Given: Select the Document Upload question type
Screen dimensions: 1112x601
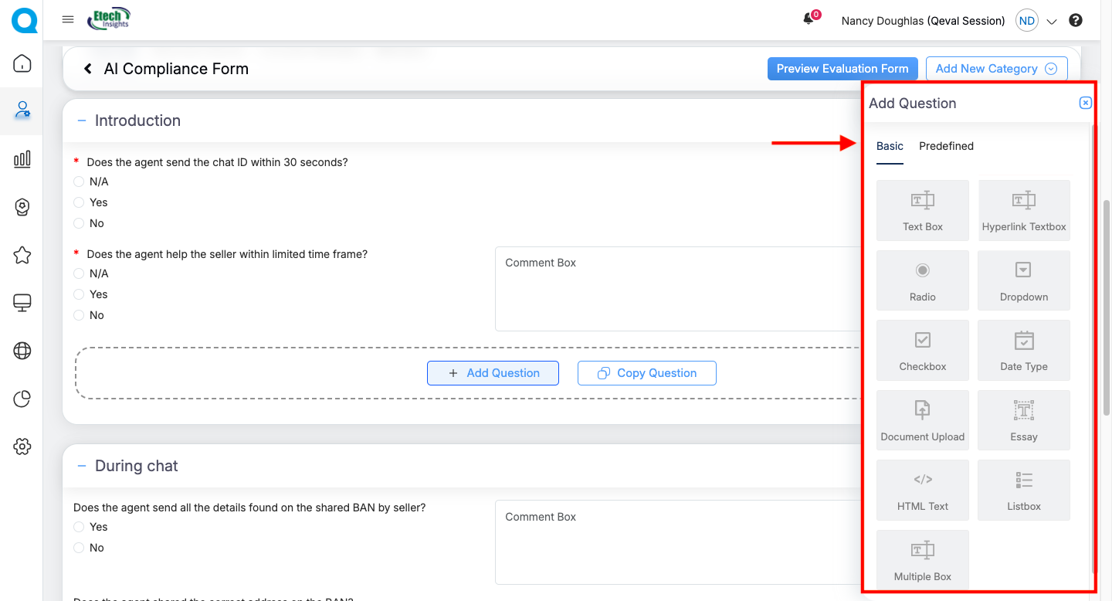Looking at the screenshot, I should point(922,420).
